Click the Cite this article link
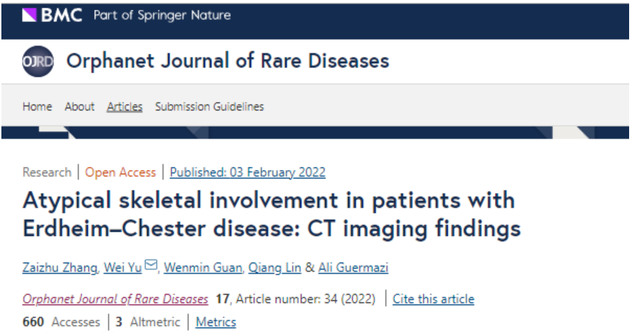The width and height of the screenshot is (634, 335). point(433,299)
